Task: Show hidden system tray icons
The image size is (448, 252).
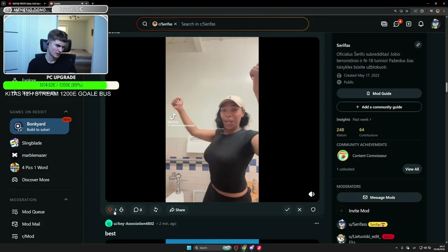Action: (x=397, y=248)
